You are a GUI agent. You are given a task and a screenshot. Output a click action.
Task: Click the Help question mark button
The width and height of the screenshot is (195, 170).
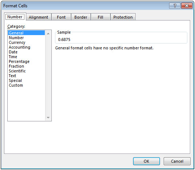tap(175, 6)
